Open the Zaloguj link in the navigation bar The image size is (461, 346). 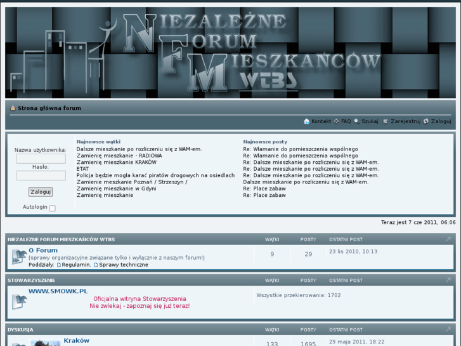(x=441, y=121)
